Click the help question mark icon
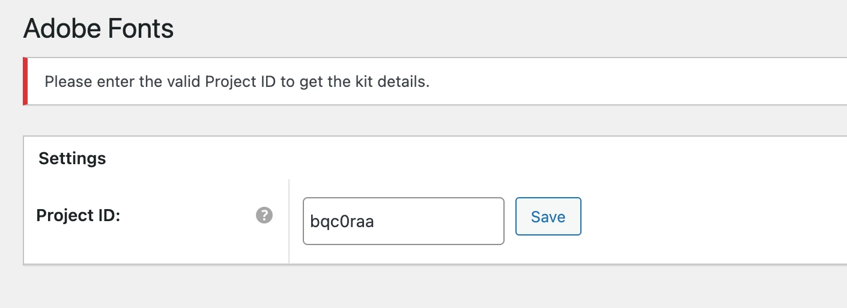The image size is (847, 308). coord(264,216)
